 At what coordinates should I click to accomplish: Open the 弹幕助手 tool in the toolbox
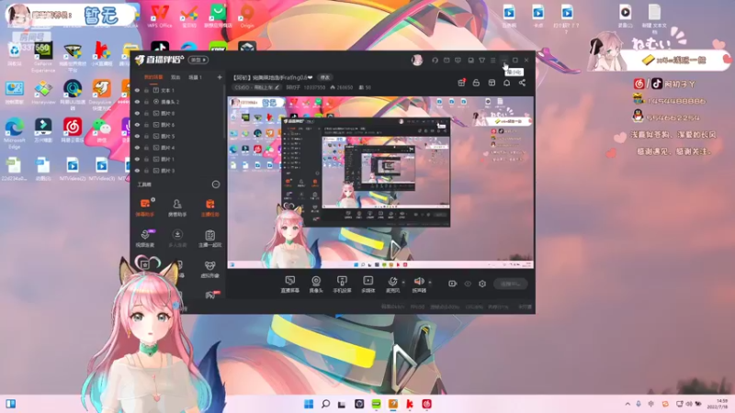tap(145, 207)
